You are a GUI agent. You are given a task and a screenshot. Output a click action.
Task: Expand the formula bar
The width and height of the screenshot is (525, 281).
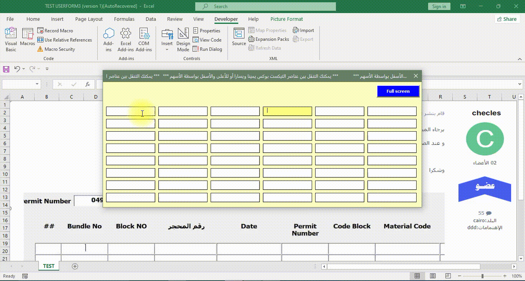[520, 84]
